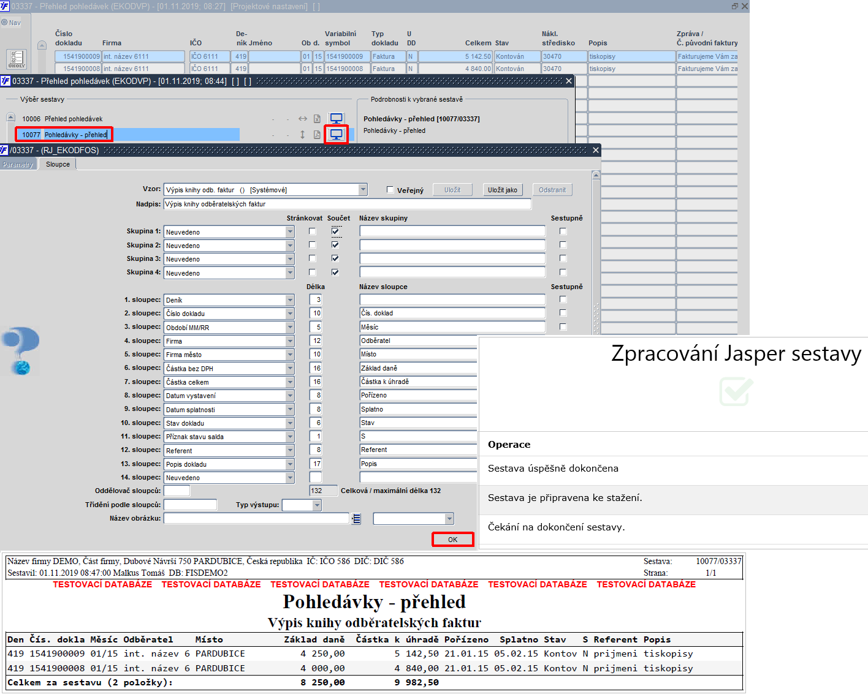Click the Uložit jako button
The width and height of the screenshot is (868, 697).
[x=503, y=190]
